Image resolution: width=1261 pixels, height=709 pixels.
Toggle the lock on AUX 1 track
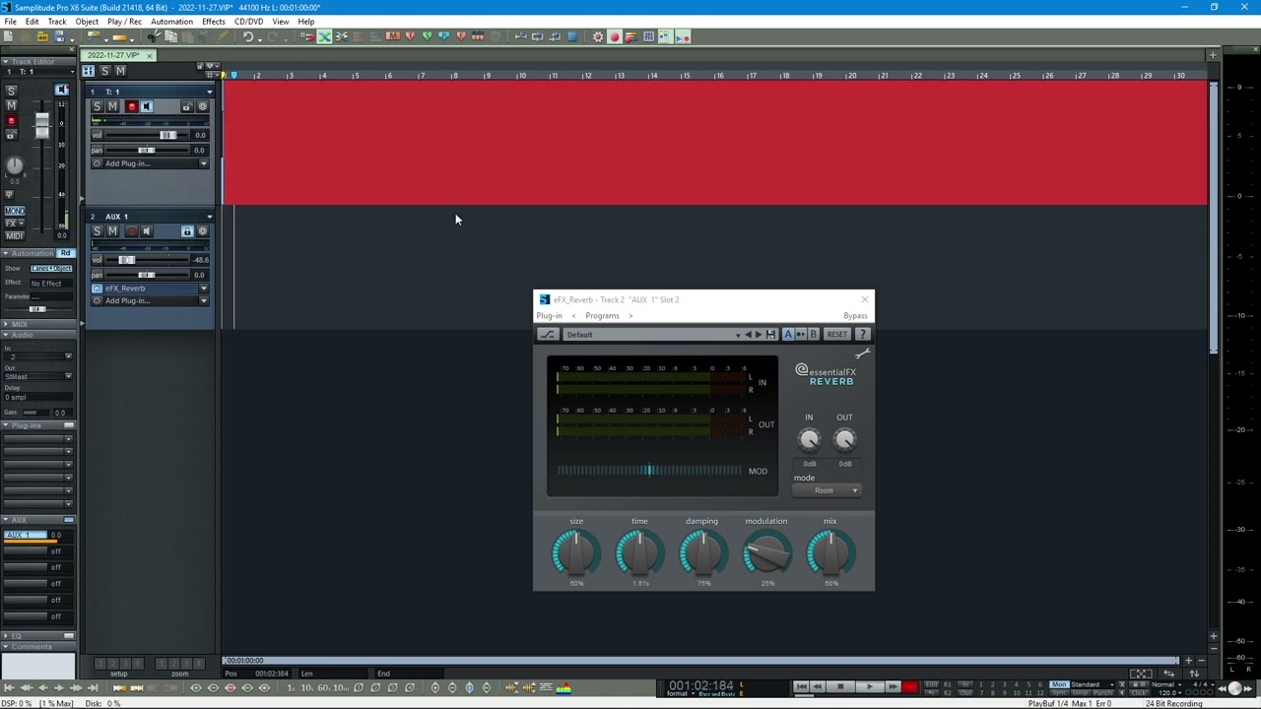click(187, 231)
